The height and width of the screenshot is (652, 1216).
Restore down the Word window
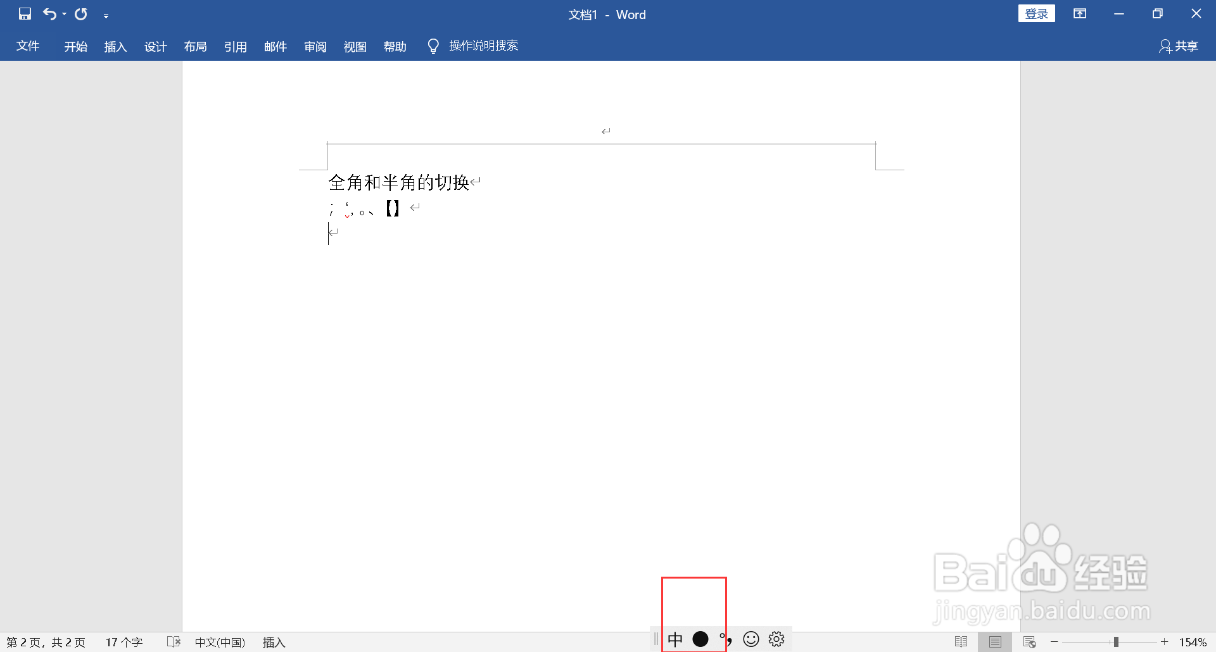coord(1158,14)
